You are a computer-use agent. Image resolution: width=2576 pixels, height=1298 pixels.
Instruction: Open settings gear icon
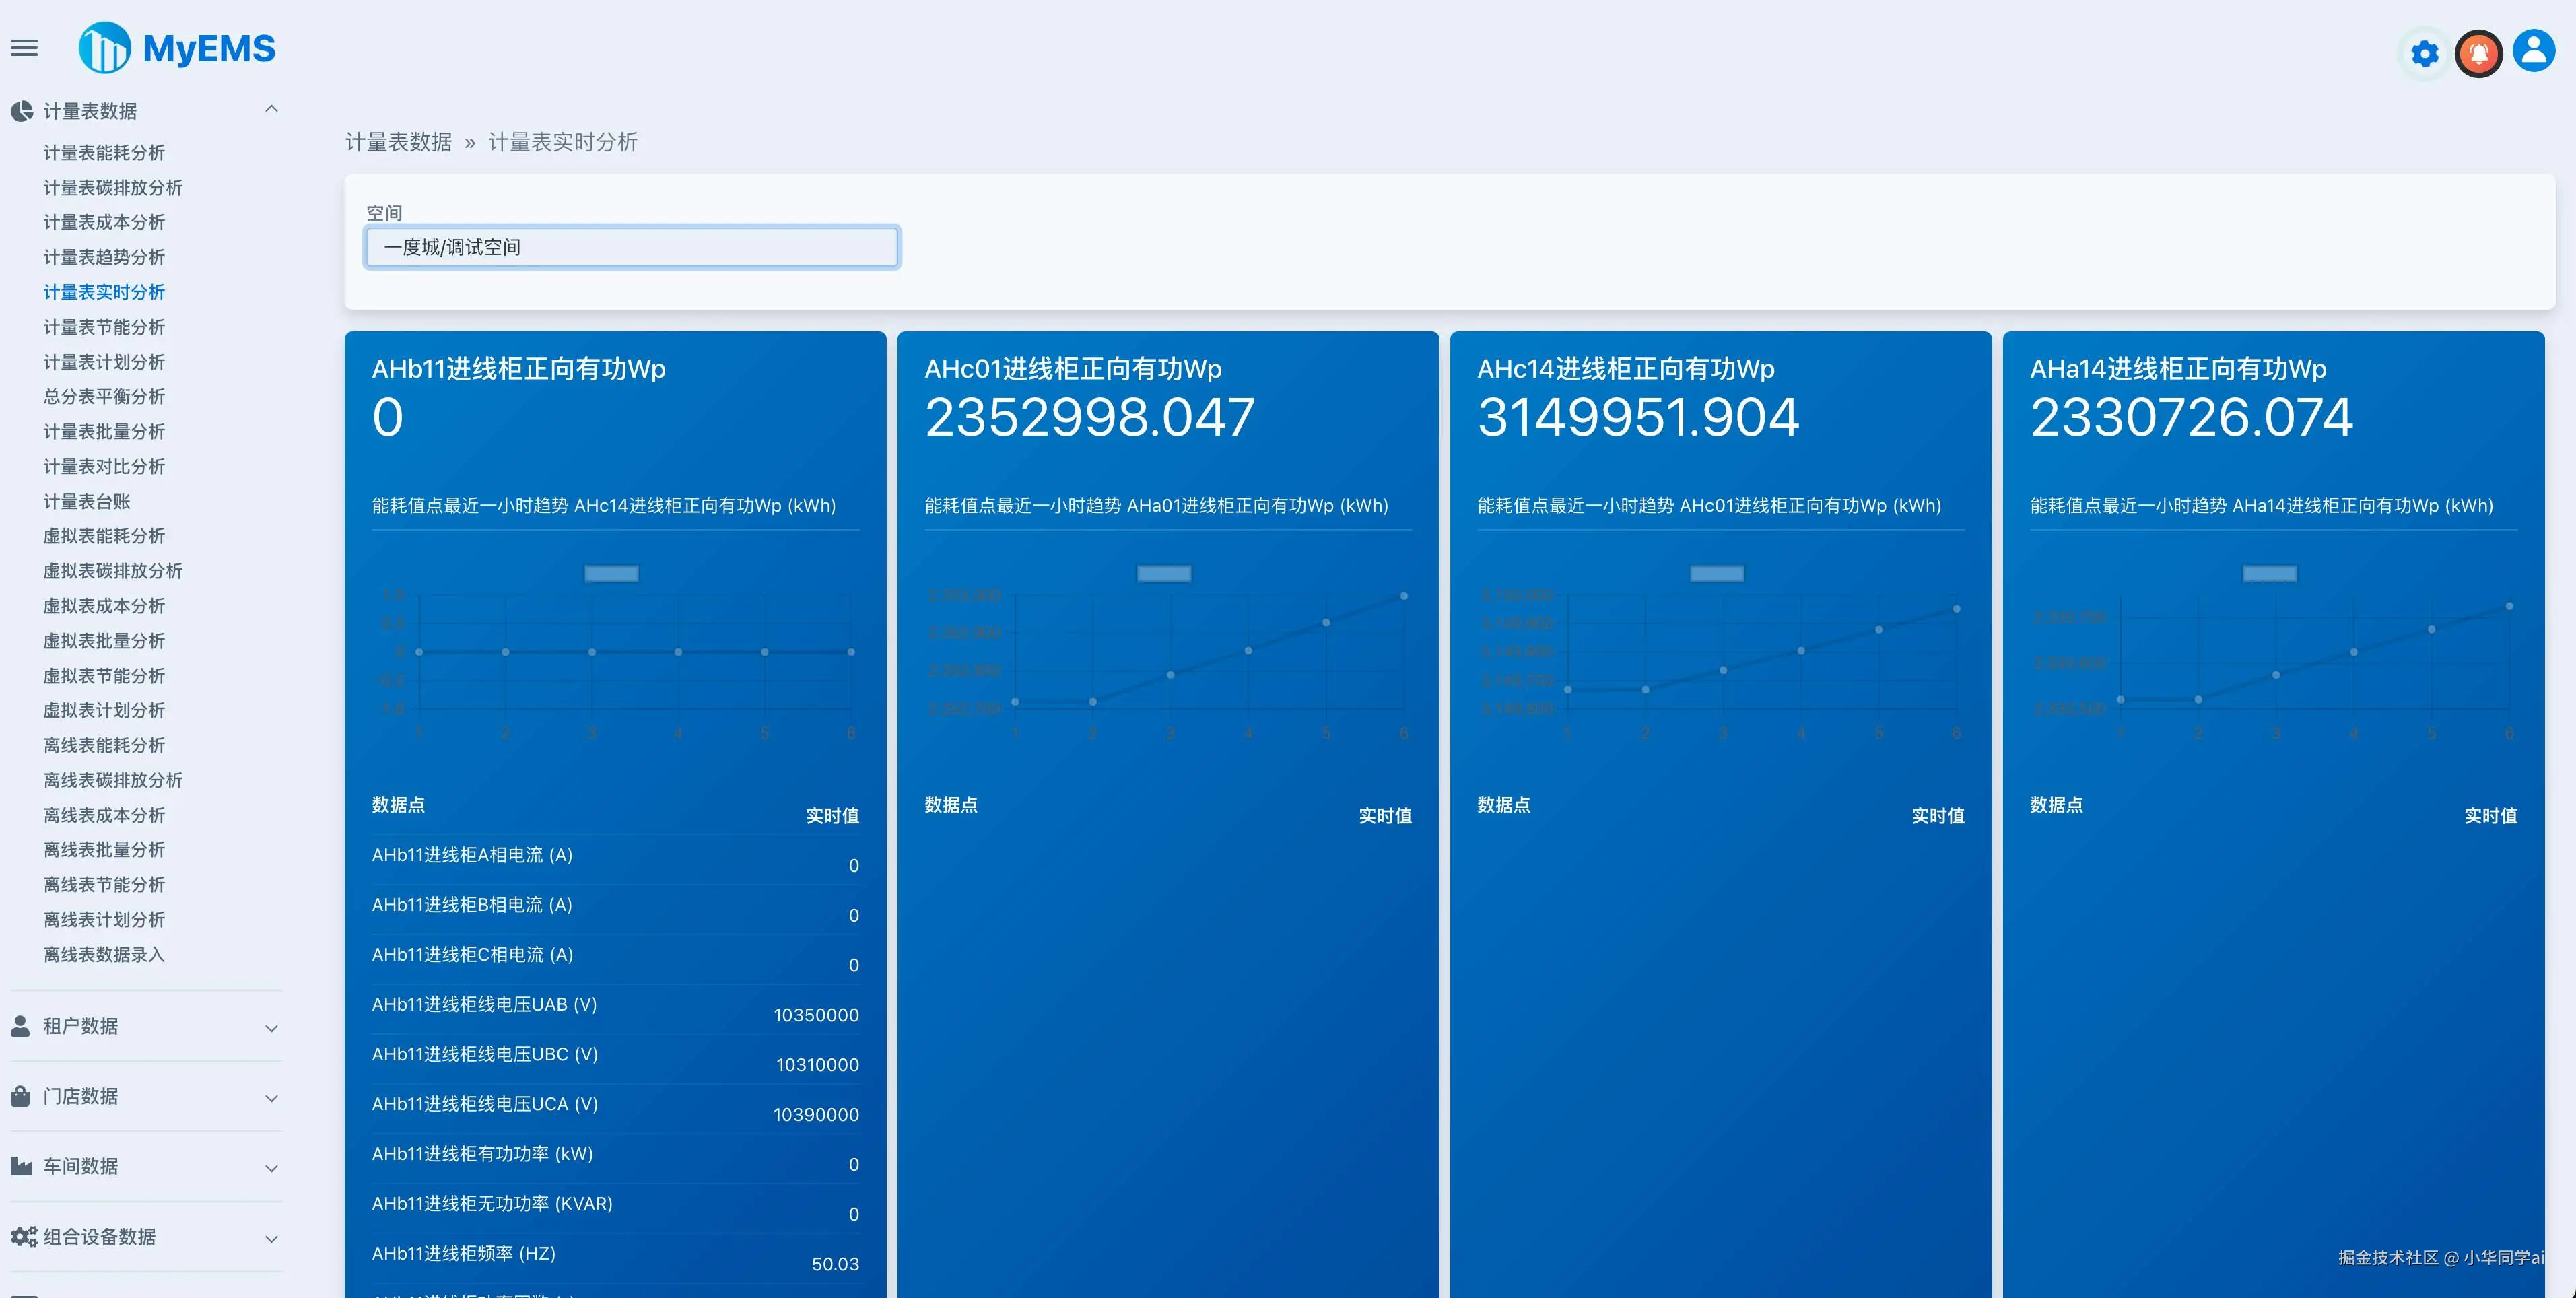(x=2424, y=53)
